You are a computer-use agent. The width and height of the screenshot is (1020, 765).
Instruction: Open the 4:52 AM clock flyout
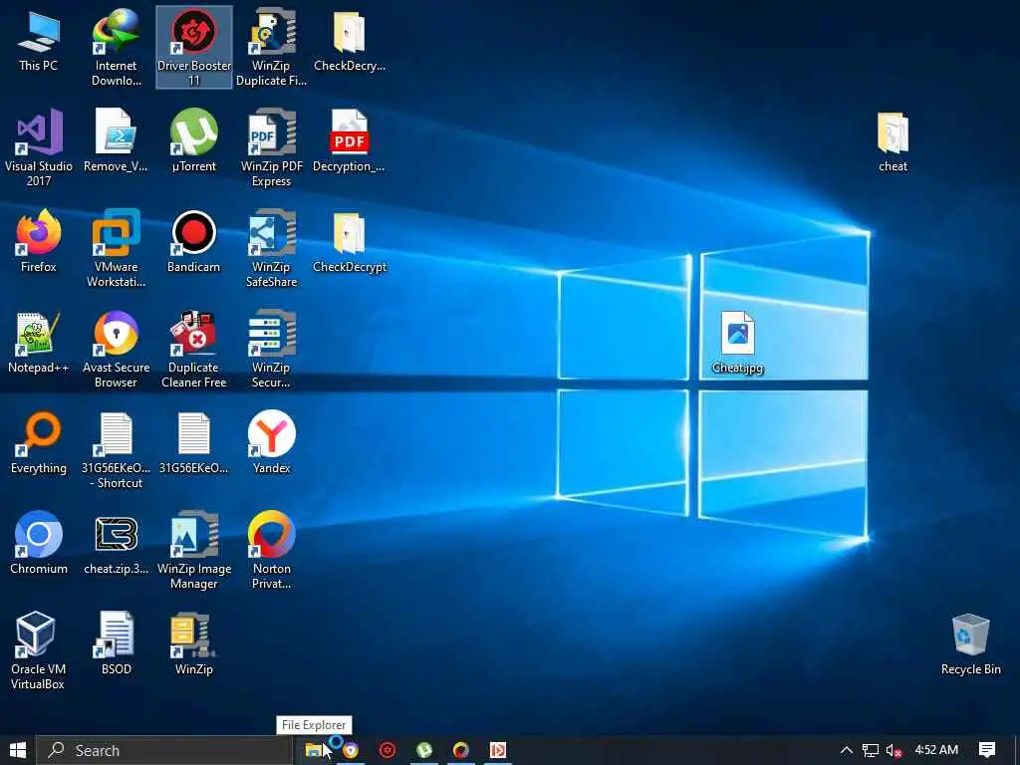pos(936,750)
